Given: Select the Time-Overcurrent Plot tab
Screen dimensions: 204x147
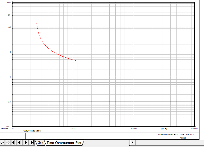Looking at the screenshot, I should click(64, 143).
